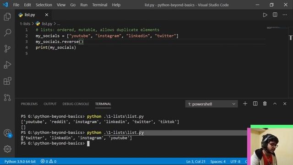This screenshot has height=165, width=293.
Task: Click the print(my_socials) line
Action: tap(56, 48)
